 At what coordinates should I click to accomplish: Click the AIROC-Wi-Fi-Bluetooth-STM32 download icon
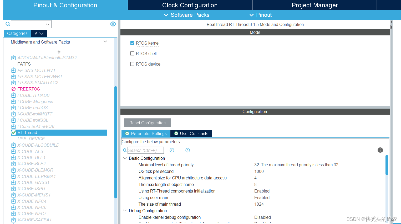pos(13,58)
